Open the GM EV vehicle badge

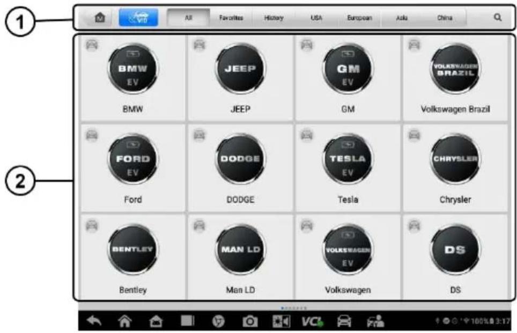point(348,69)
